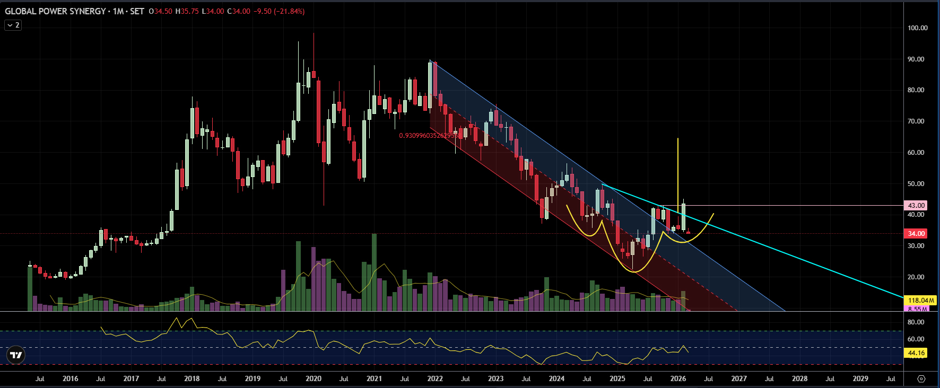This screenshot has height=388, width=940.
Task: Open symbol search via GLOBAL POWER SYNERGY title
Action: coord(55,11)
